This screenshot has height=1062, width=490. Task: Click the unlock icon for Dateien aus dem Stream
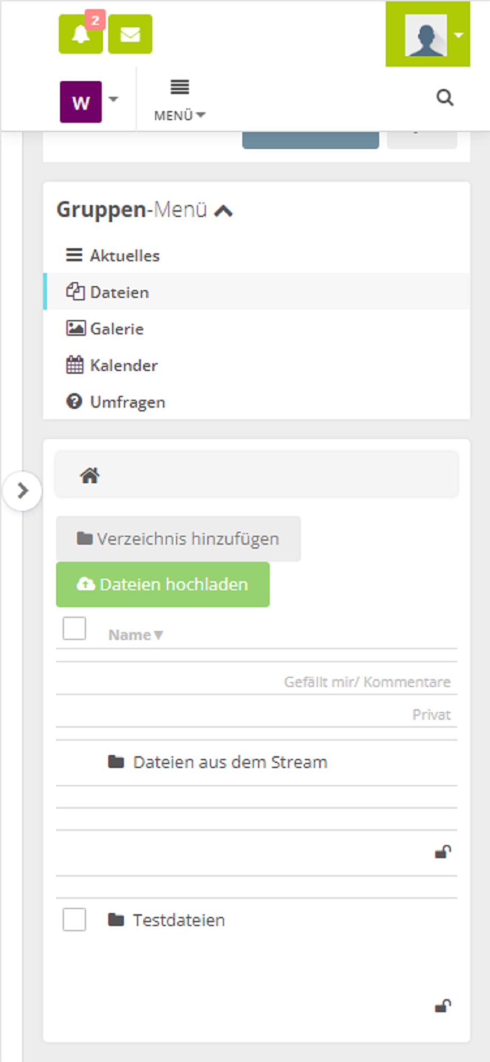click(443, 852)
